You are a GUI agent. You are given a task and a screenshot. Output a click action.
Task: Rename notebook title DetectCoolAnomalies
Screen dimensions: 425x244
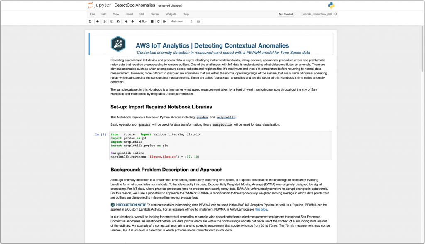135,5
